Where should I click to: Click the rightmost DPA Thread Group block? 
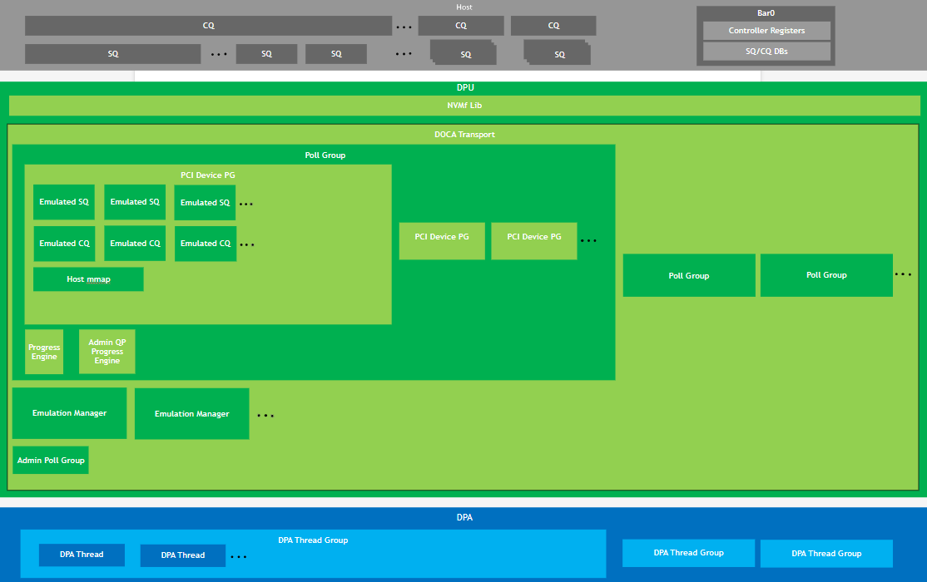coord(826,553)
